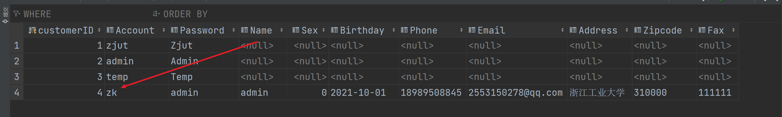This screenshot has height=117, width=782.
Task: Click into the ORDER BY field
Action: pyautogui.click(x=433, y=14)
